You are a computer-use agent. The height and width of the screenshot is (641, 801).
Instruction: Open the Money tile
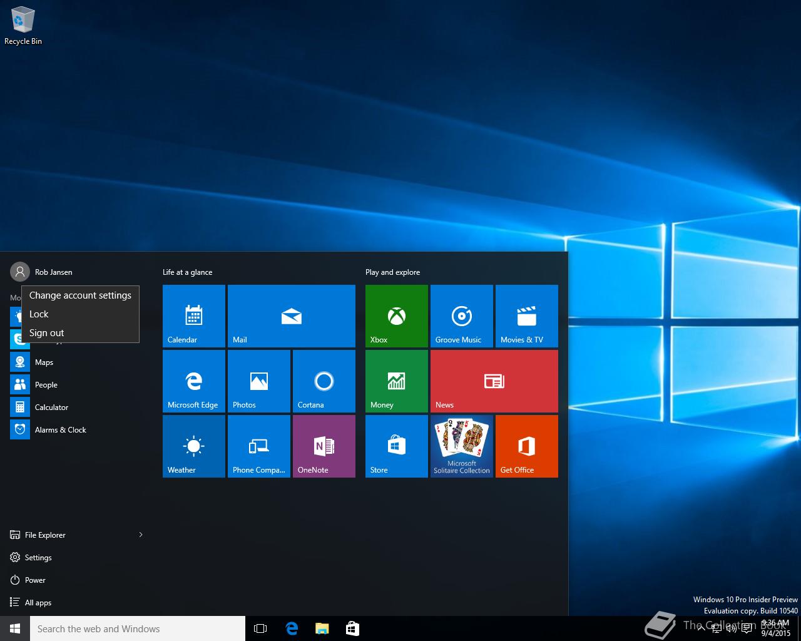[397, 381]
